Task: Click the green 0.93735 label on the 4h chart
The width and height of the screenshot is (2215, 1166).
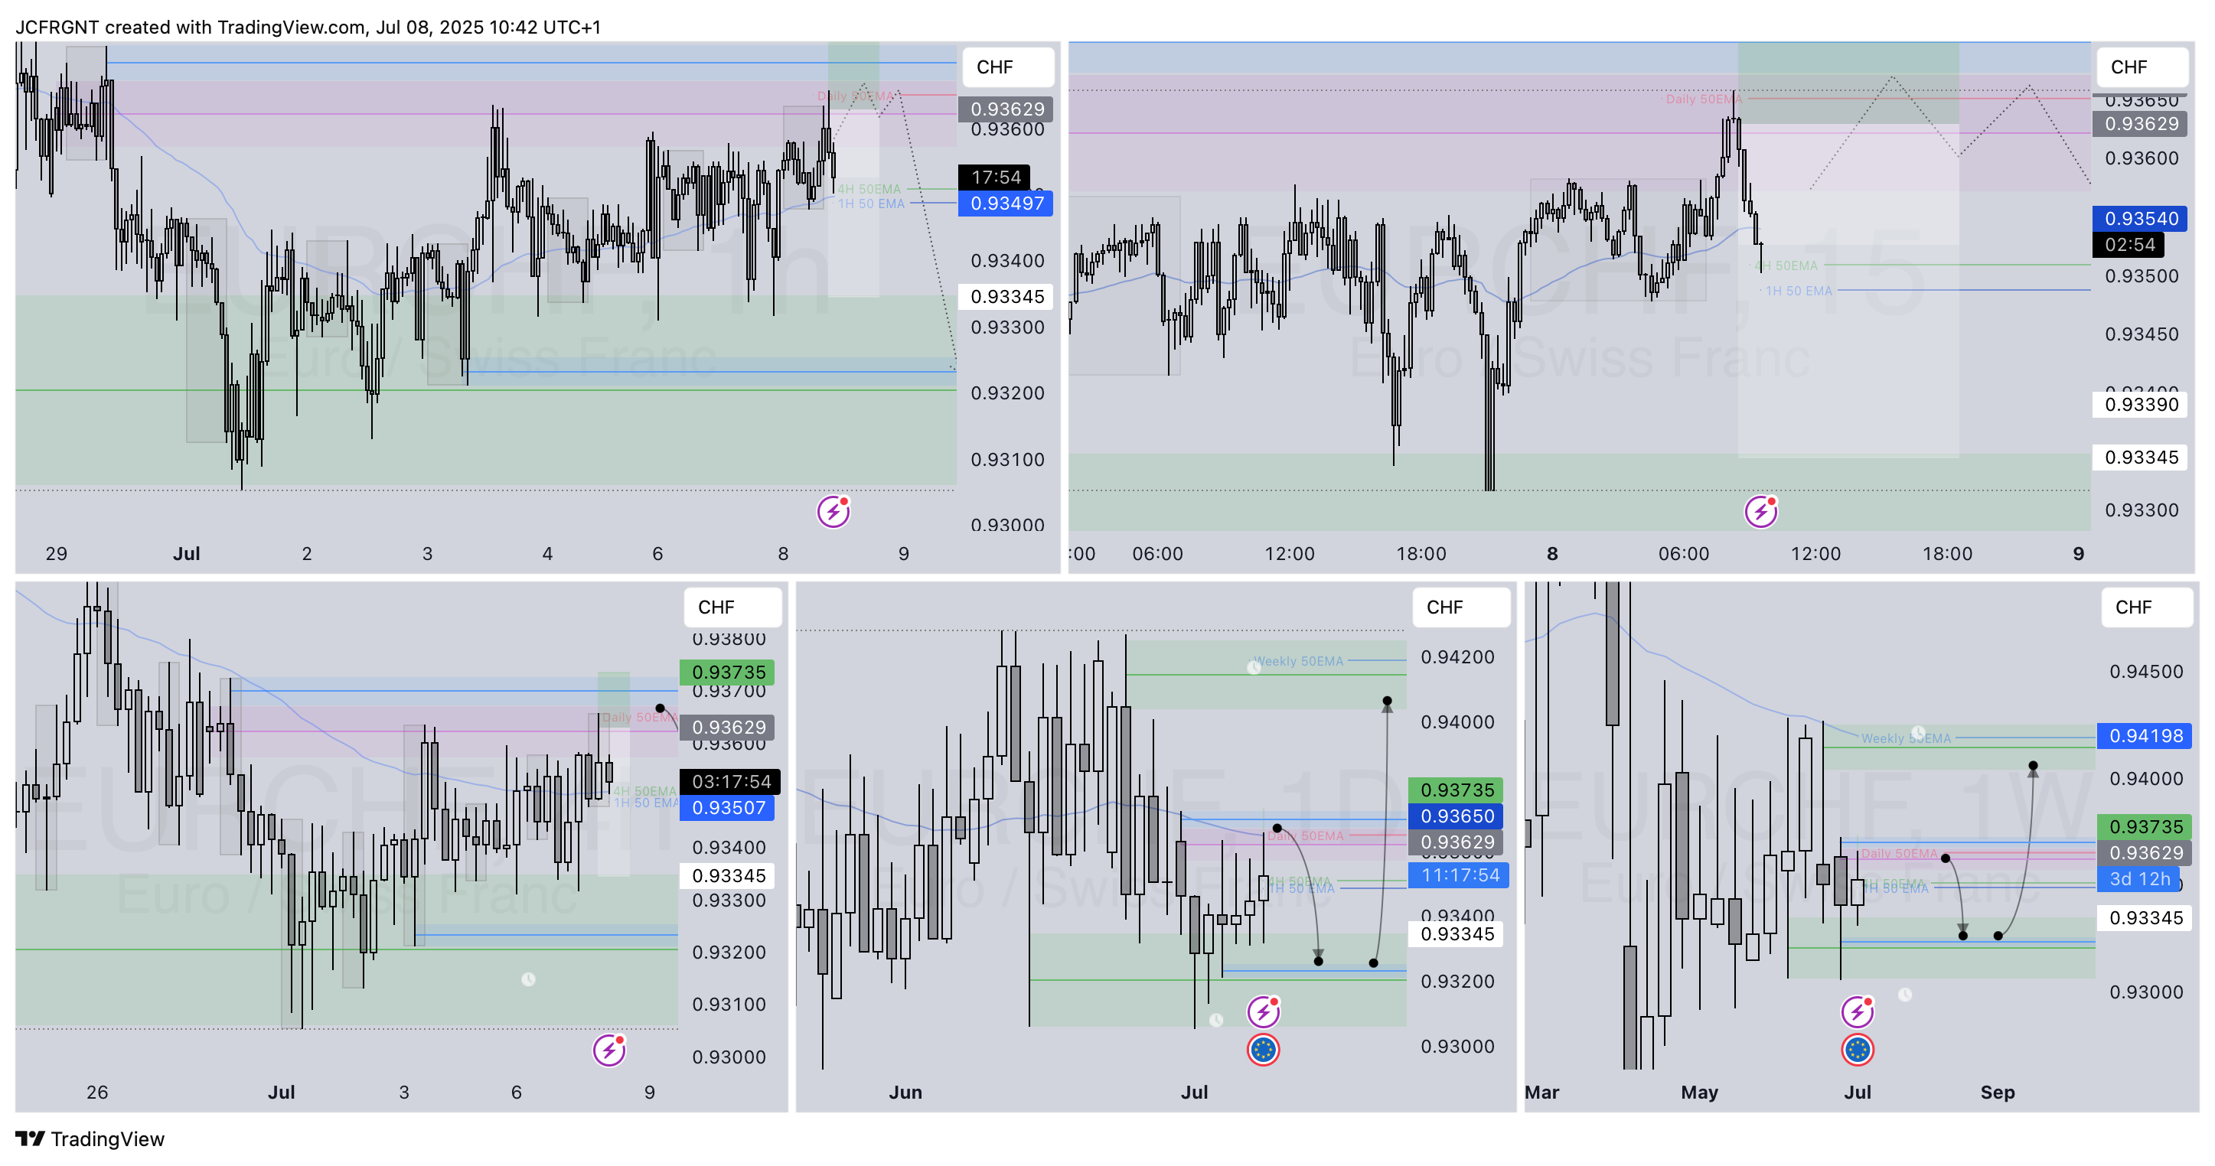Action: coord(727,672)
